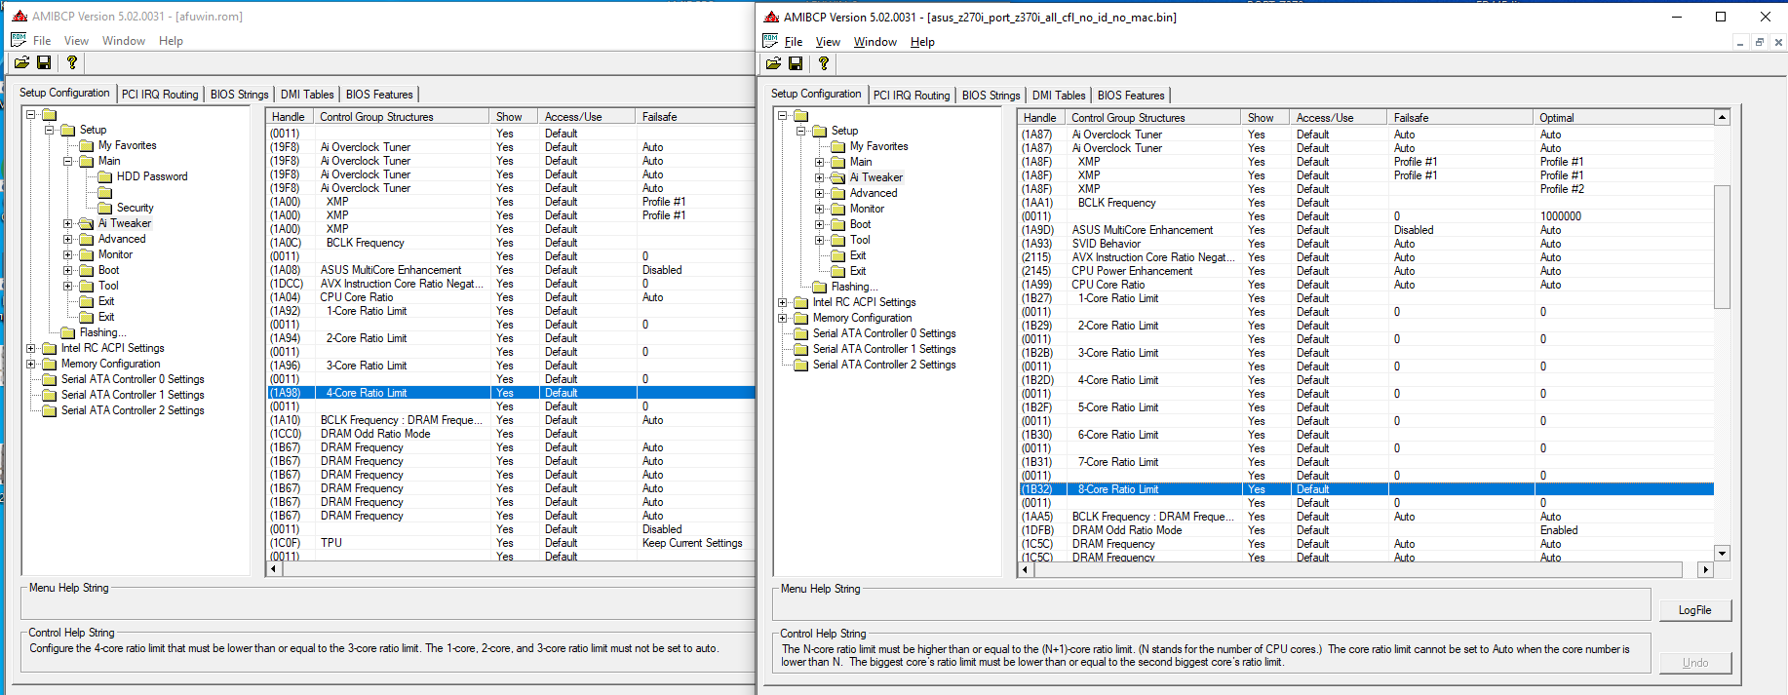Click Handle column header in right table
This screenshot has height=695, width=1788.
[x=1041, y=118]
